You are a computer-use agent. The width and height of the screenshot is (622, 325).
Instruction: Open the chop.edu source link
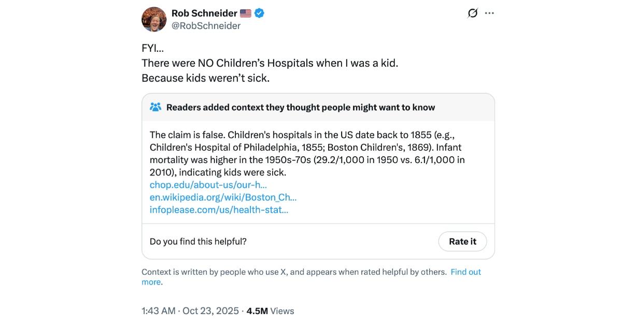coord(208,185)
